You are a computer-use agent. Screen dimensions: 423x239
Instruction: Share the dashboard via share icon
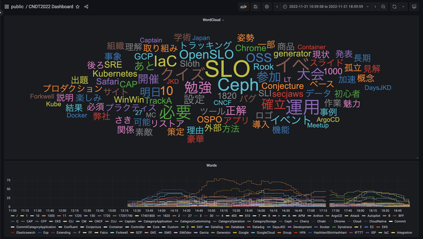86,6
